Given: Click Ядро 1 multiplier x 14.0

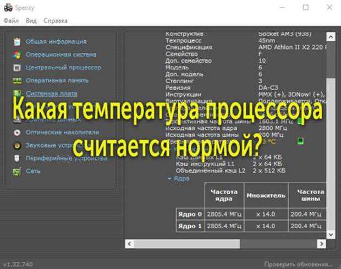Looking at the screenshot, I should 266,226.
